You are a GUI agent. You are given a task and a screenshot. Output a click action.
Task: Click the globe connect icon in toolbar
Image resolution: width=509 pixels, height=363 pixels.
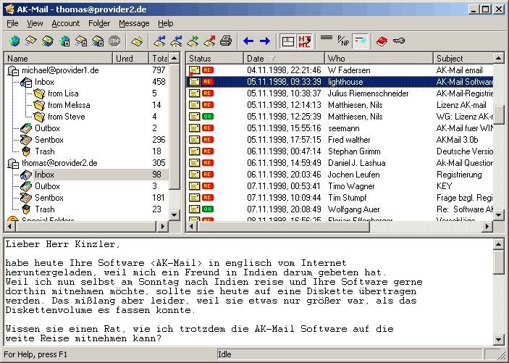(x=14, y=41)
